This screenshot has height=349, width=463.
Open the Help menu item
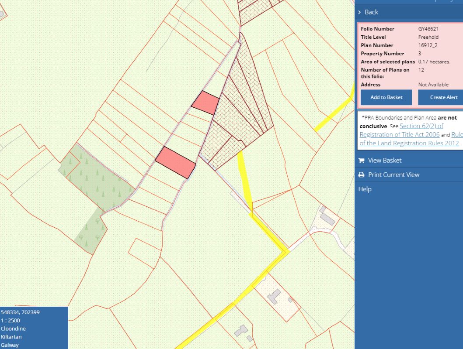click(365, 189)
